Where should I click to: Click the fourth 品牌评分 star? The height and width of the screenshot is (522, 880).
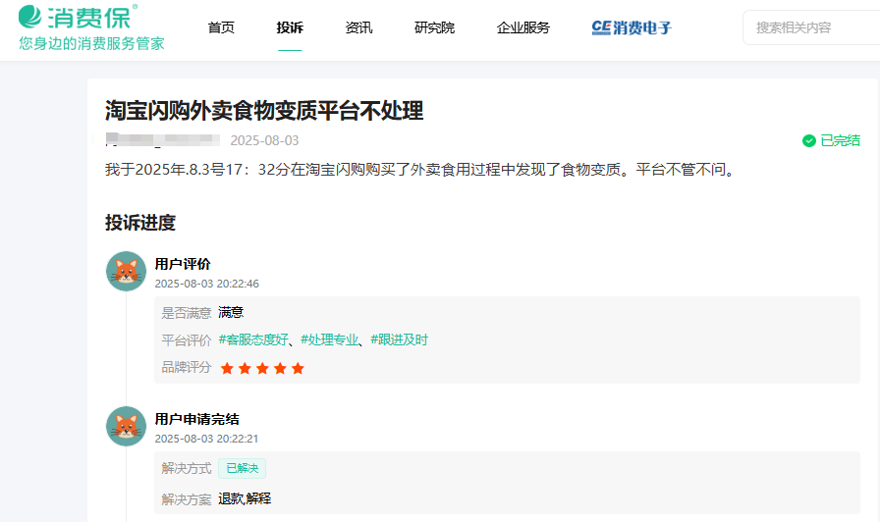tap(280, 368)
